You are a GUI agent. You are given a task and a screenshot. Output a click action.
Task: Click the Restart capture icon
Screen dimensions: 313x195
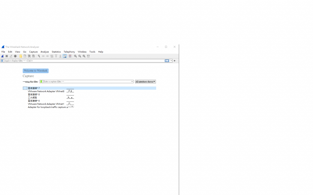[x=11, y=56]
